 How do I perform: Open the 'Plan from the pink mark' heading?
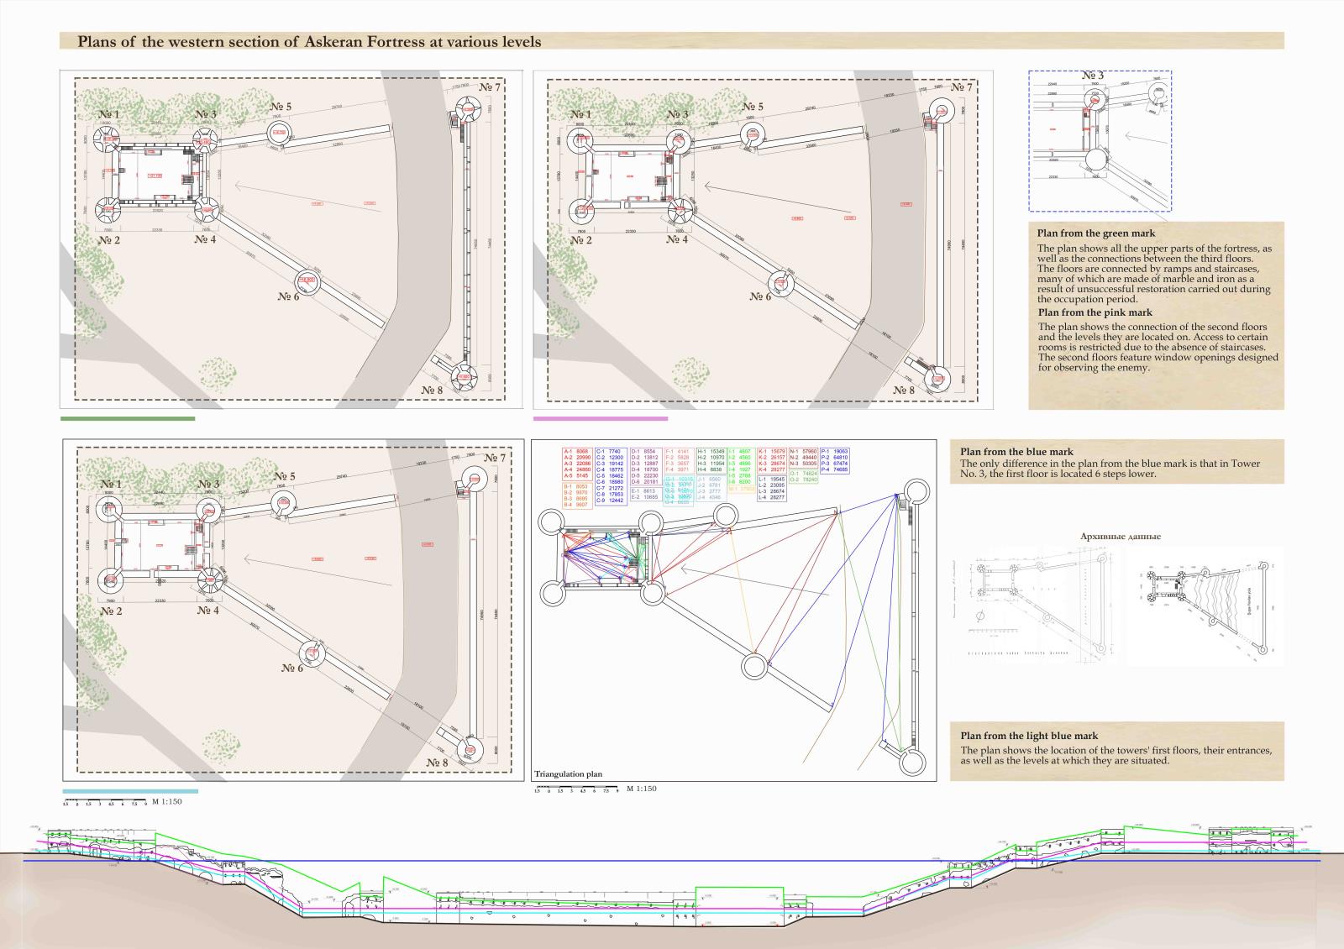pos(1094,312)
